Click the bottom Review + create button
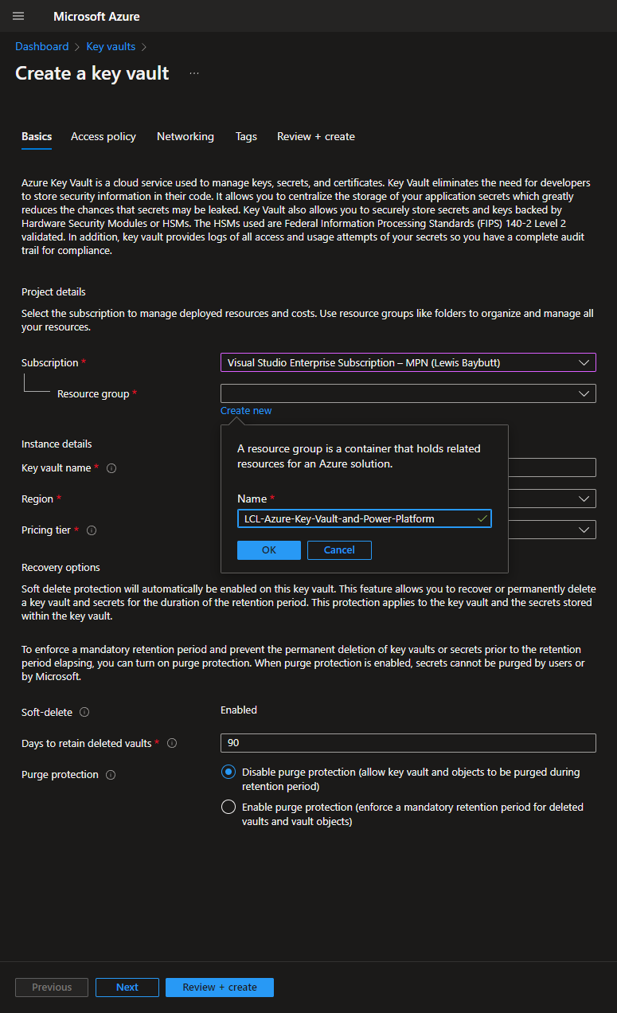This screenshot has width=617, height=1013. (x=220, y=988)
